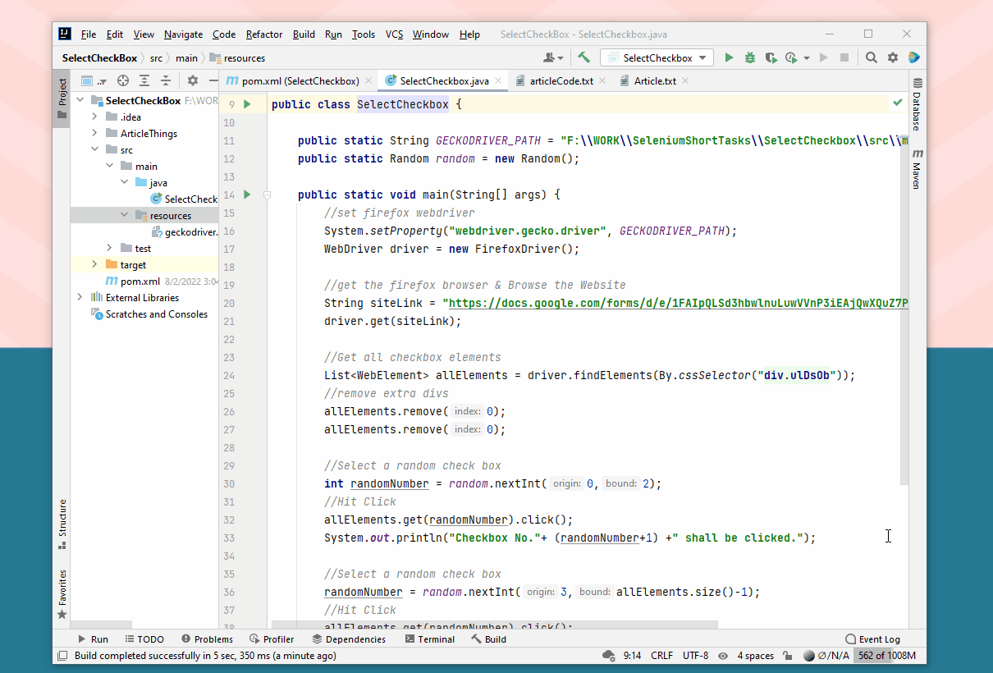993x673 pixels.
Task: Open Project panel options gear
Action: (193, 80)
